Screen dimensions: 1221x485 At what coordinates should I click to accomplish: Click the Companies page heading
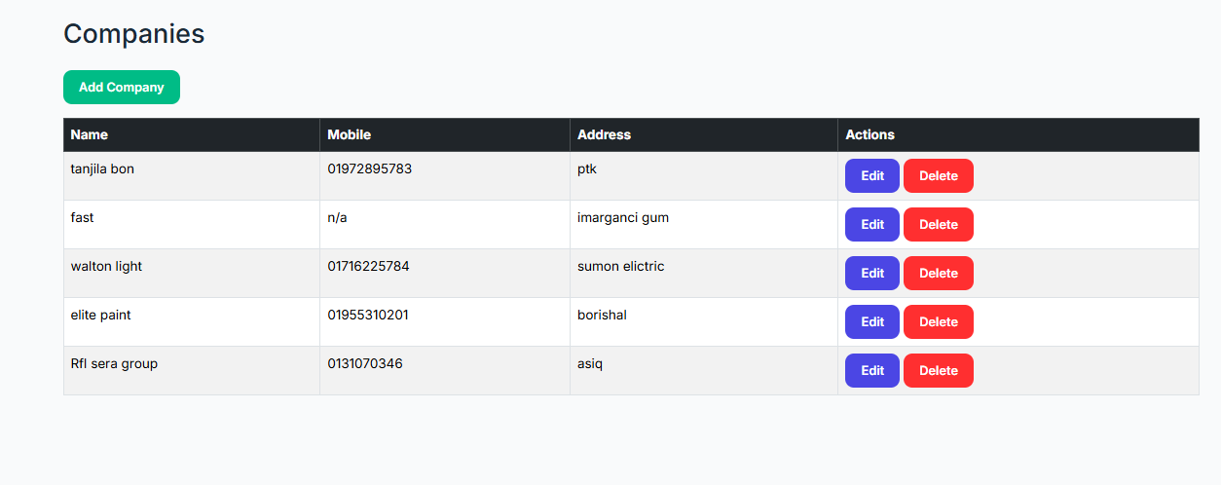pyautogui.click(x=133, y=34)
